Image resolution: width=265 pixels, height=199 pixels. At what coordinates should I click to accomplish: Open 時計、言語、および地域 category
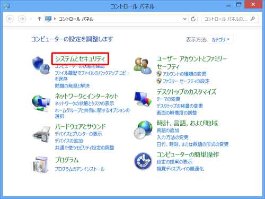point(187,123)
